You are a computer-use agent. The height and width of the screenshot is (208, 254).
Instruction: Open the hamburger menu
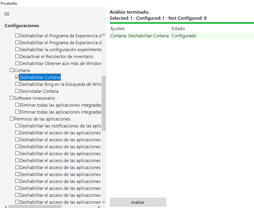(7, 14)
